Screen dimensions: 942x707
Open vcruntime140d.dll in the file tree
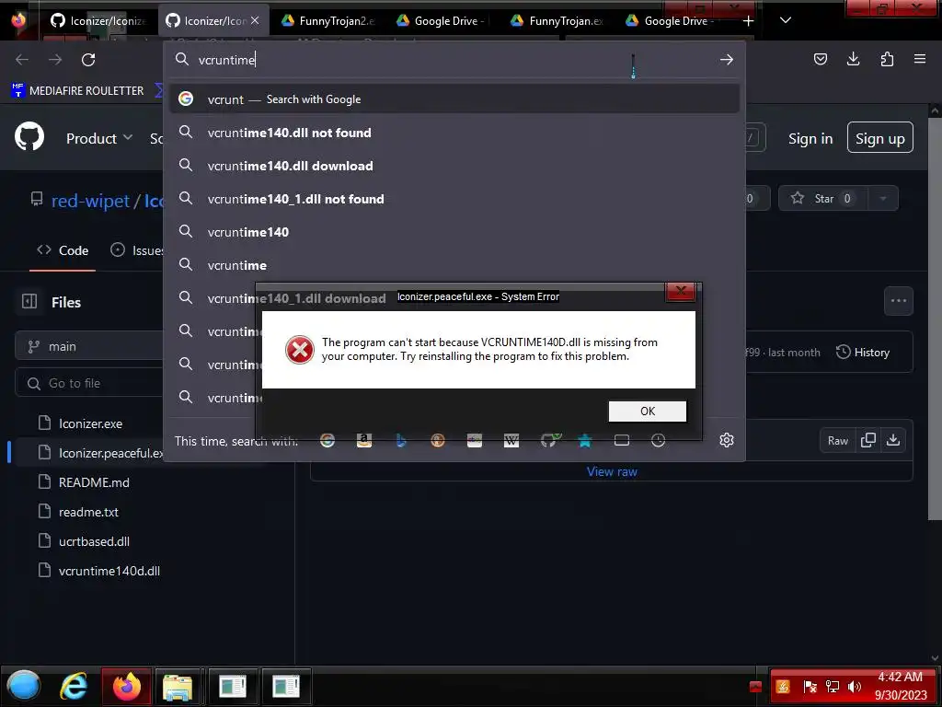pos(109,571)
